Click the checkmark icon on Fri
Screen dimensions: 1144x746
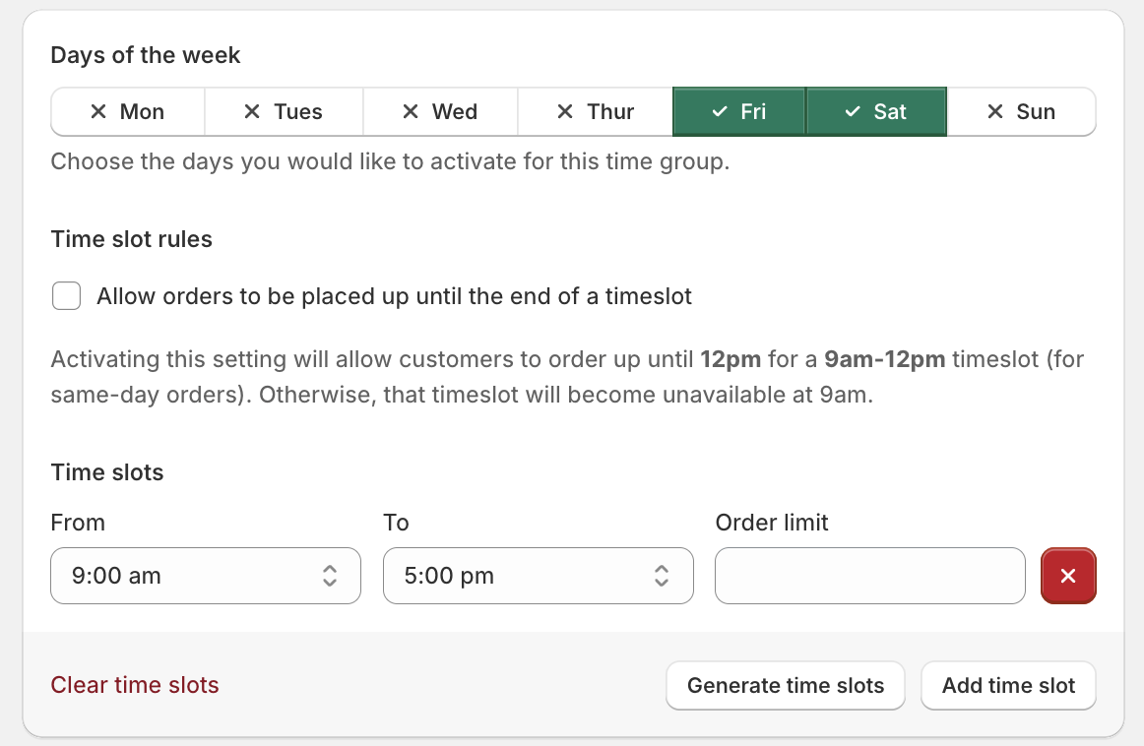click(x=719, y=111)
